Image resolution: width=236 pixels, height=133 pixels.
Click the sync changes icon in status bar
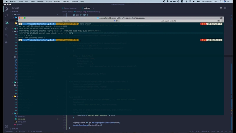[x=16, y=132]
